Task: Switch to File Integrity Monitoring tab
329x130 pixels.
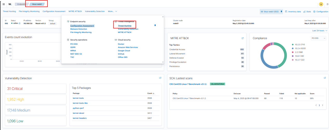Action: point(29,11)
